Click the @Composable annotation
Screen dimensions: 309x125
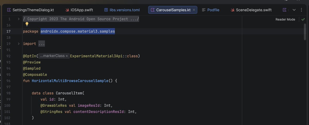click(35, 74)
